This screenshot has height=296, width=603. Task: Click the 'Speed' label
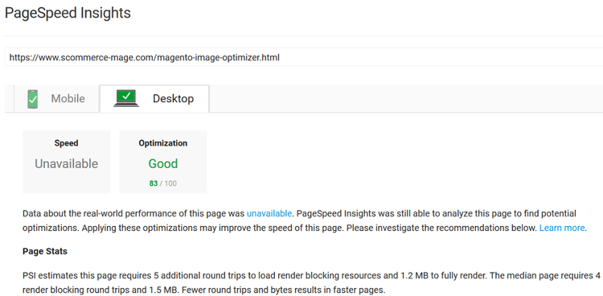pos(66,143)
